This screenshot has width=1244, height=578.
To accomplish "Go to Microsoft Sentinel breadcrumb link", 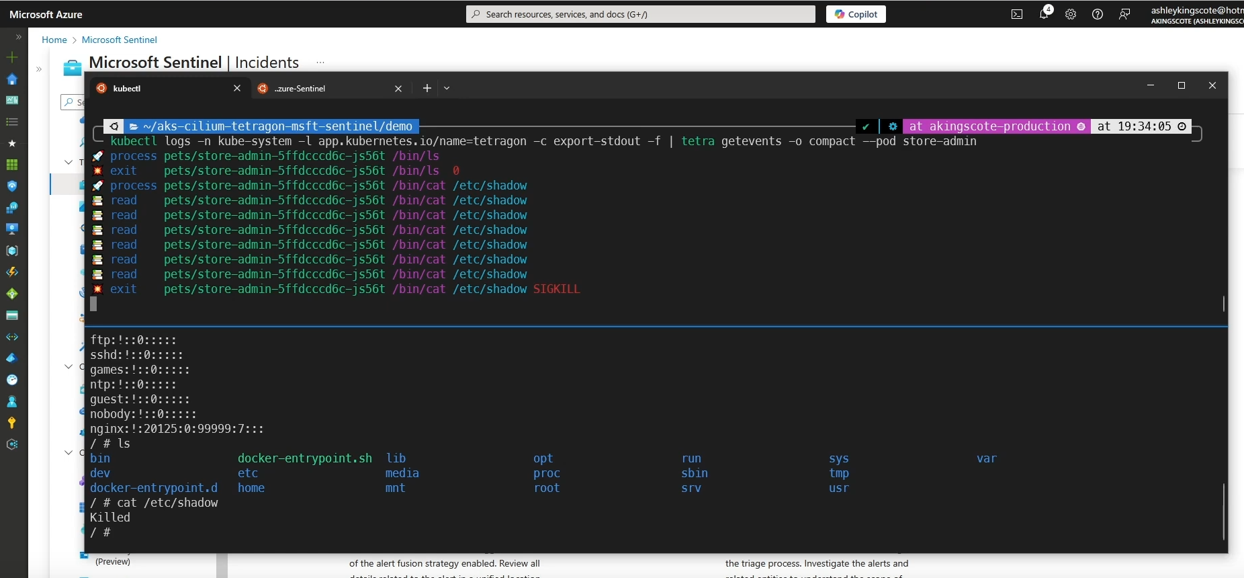I will [120, 40].
